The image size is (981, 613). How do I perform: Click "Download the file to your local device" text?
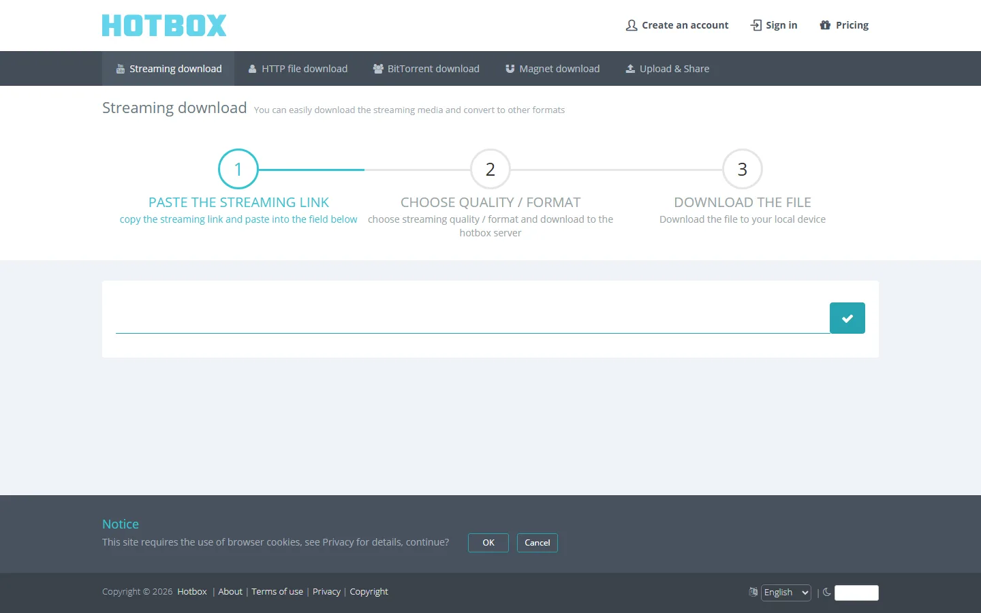click(743, 219)
